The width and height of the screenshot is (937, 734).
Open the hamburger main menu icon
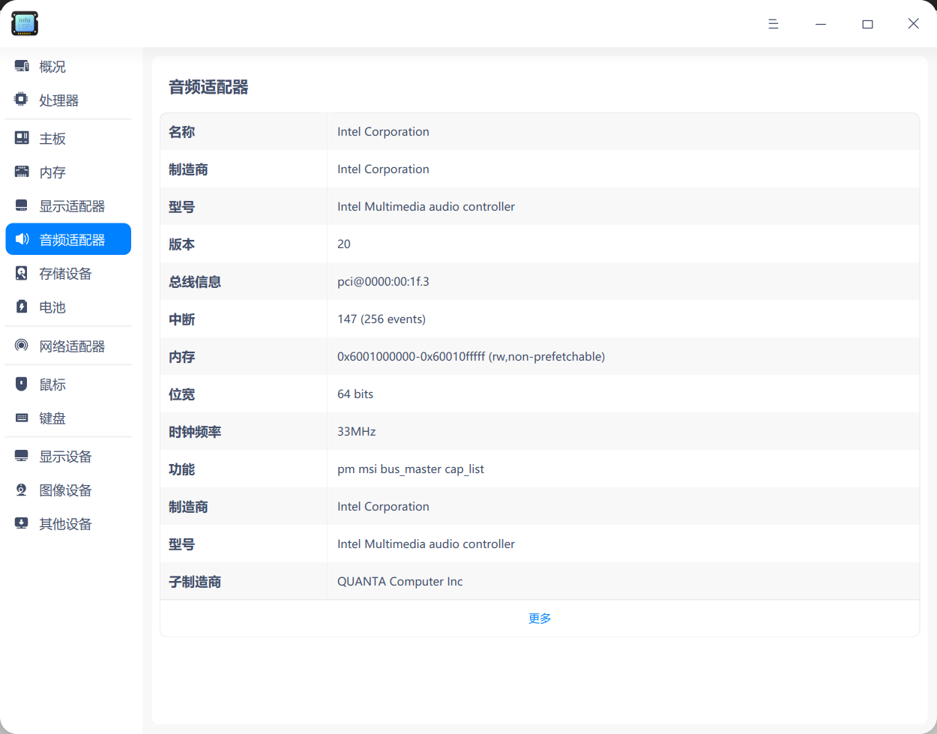coord(773,24)
